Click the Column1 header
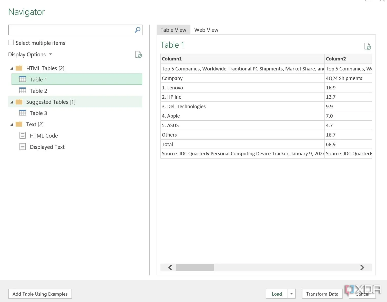387x302 pixels. (242, 59)
